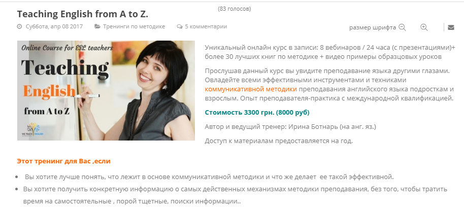The width and height of the screenshot is (464, 207).
Task: Click the Стоимость 3300 грн price text
Action: 257,112
